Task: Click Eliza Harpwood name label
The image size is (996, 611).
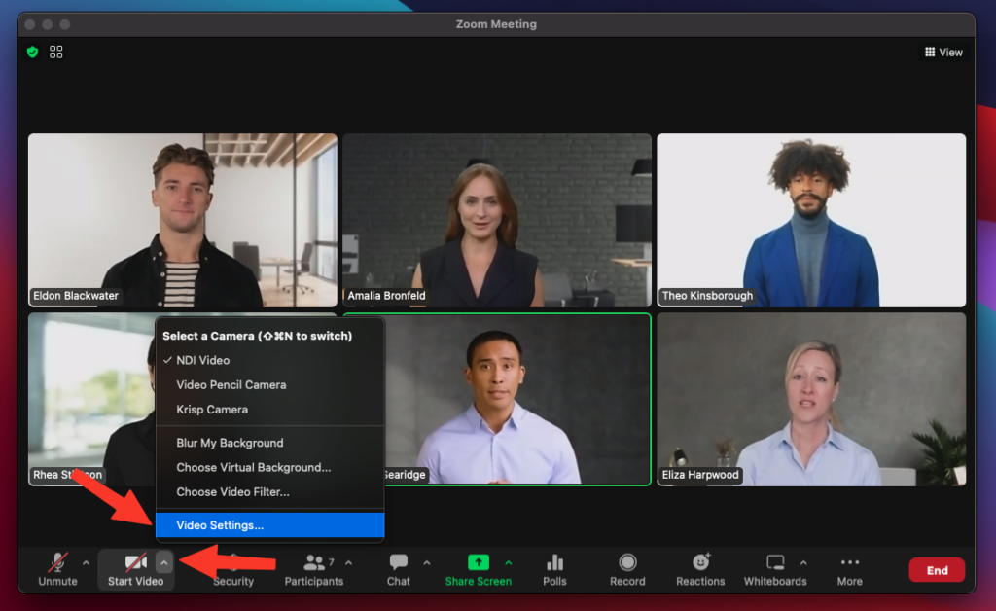Action: click(700, 475)
